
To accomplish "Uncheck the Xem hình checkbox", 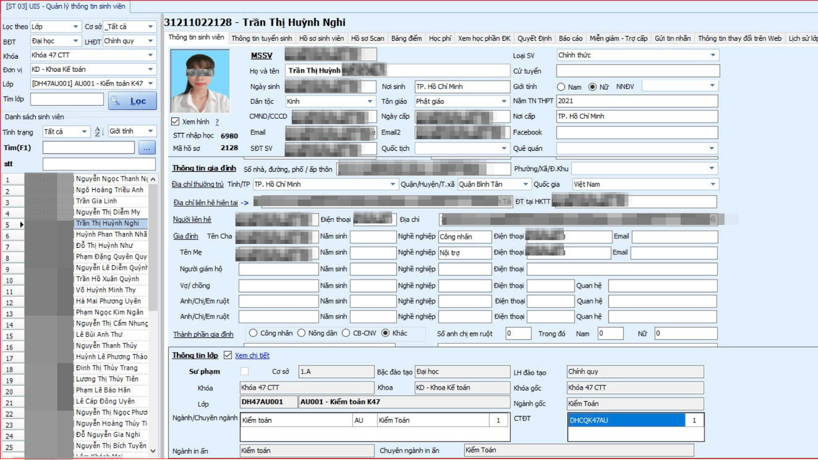I will click(x=175, y=122).
